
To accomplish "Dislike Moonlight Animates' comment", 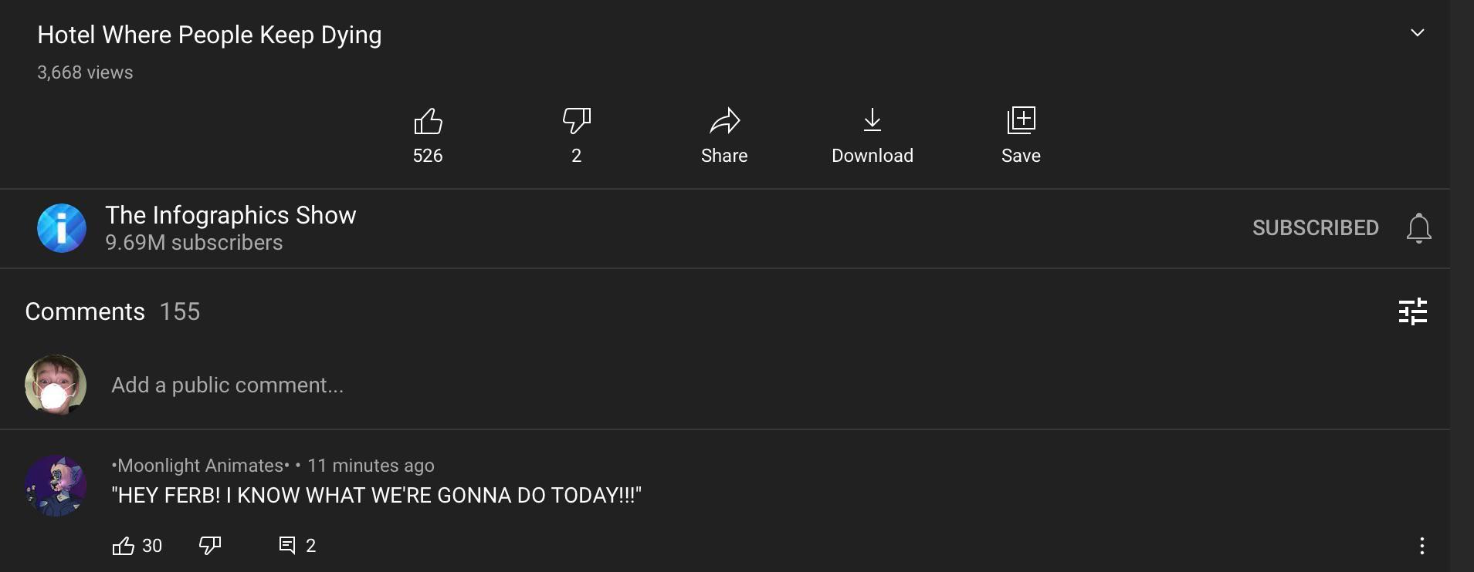I will tap(210, 546).
